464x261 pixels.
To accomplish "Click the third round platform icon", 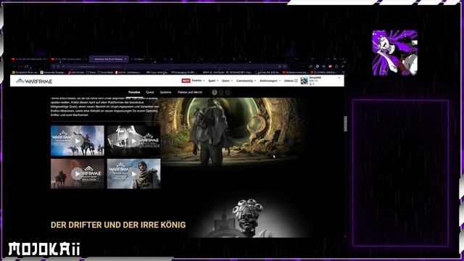I will pos(228,92).
